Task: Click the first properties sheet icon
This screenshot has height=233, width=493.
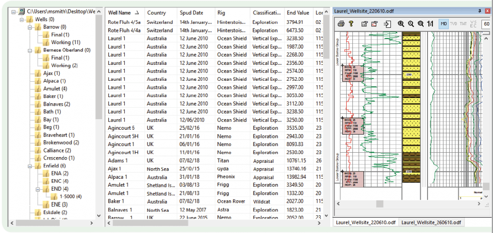Action: pyautogui.click(x=364, y=24)
